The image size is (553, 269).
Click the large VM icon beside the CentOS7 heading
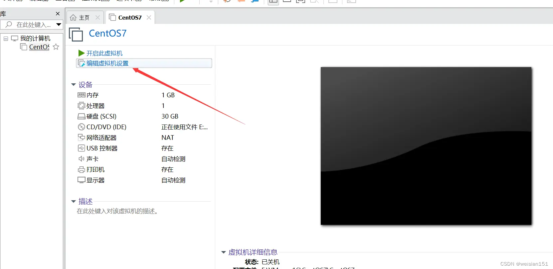pos(76,34)
